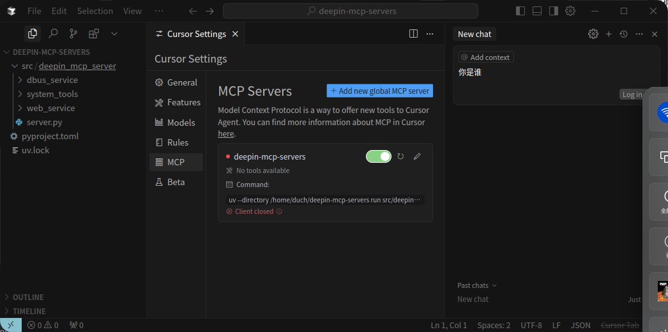Click the Cursor app logo
Viewport: 668px width, 332px height.
point(11,11)
